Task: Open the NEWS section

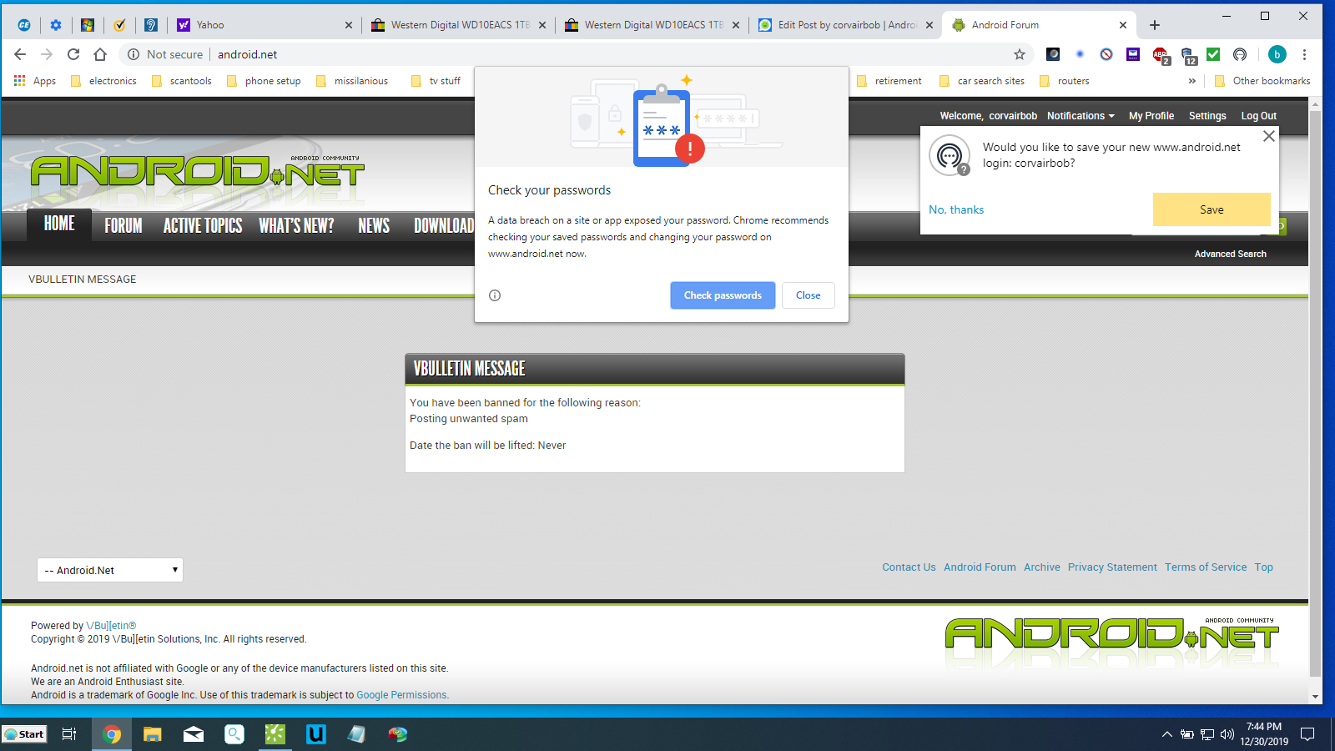Action: pos(374,225)
